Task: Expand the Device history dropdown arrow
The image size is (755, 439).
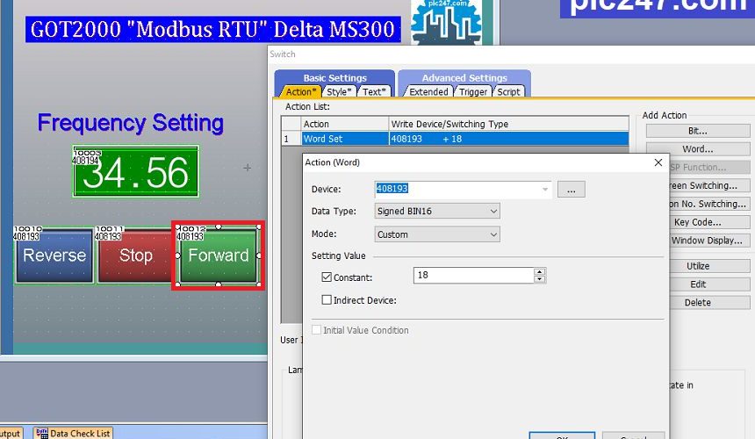Action: (545, 189)
